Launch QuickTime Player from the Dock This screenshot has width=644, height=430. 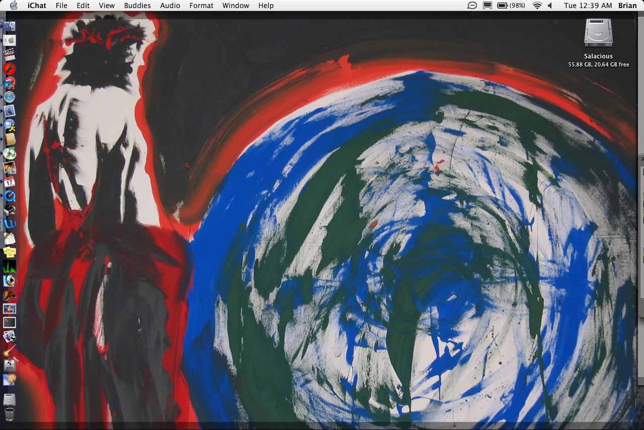pos(10,196)
